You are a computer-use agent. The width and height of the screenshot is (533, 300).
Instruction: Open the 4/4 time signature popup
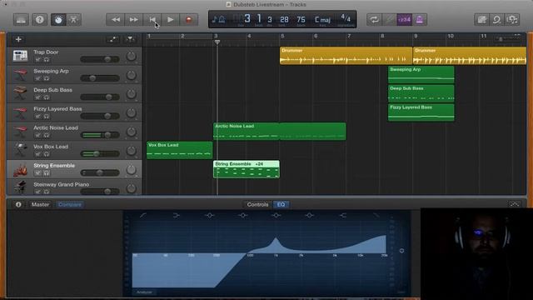[x=346, y=18]
